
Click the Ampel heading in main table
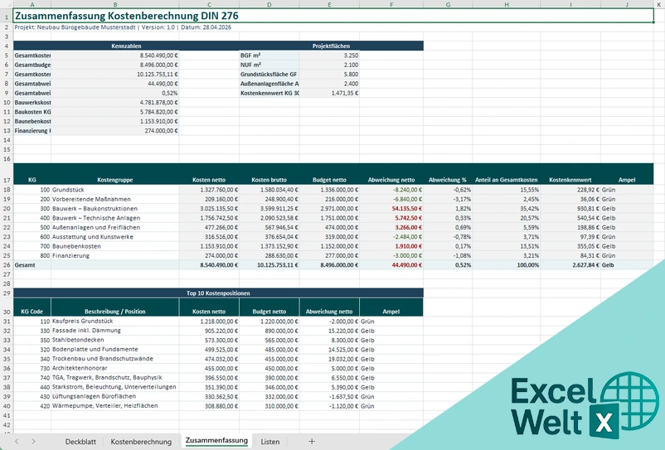click(x=627, y=179)
